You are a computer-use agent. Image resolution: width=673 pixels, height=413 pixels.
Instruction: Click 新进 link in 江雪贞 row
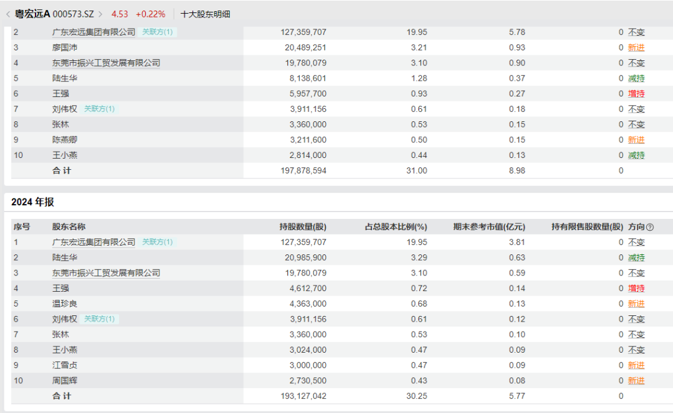coord(636,366)
